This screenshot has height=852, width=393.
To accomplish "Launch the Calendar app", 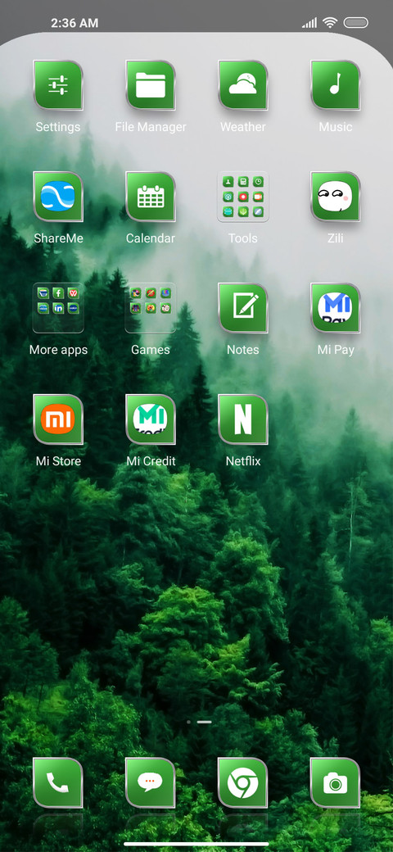I will coord(151,197).
